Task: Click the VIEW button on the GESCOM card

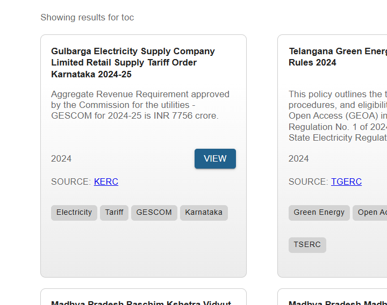Action: tap(215, 159)
